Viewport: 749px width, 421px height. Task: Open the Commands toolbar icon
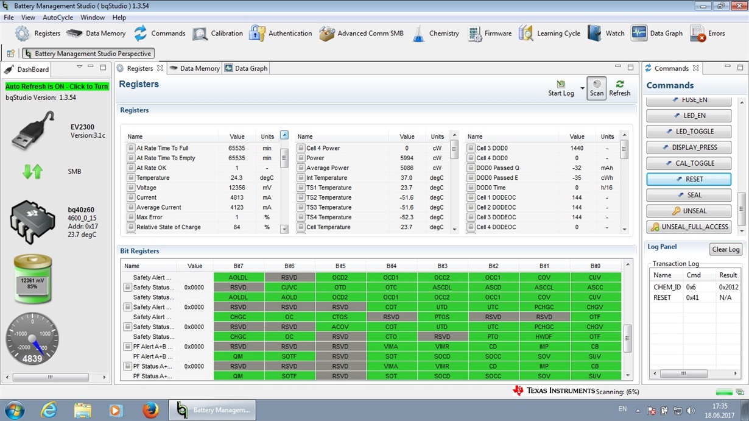tap(160, 34)
